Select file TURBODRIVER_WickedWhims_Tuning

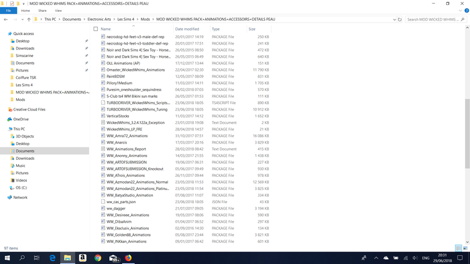(137, 110)
